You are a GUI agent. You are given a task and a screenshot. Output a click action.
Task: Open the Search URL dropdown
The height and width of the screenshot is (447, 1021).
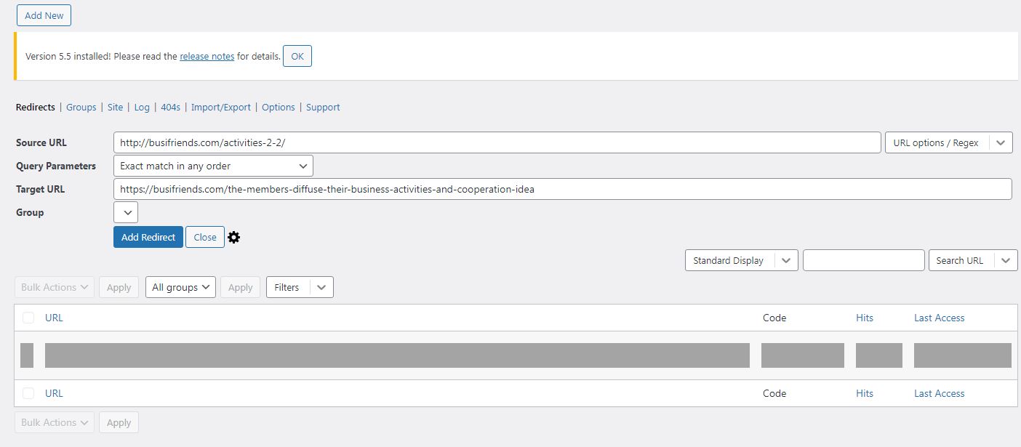click(973, 260)
